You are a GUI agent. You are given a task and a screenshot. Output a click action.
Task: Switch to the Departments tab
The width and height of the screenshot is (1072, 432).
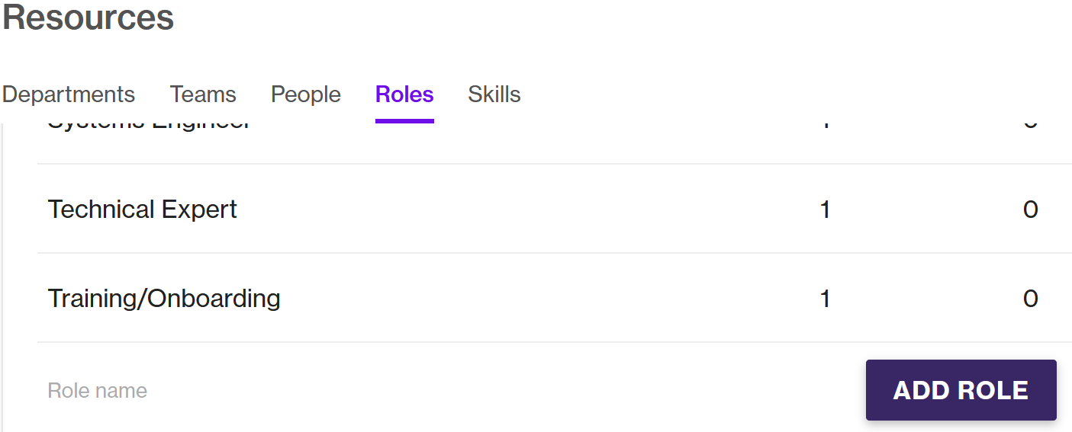click(x=69, y=94)
